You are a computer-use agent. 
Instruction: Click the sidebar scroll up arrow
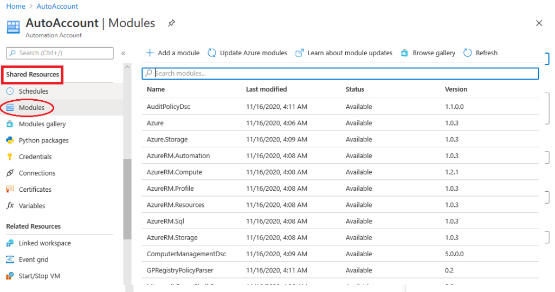[x=127, y=67]
